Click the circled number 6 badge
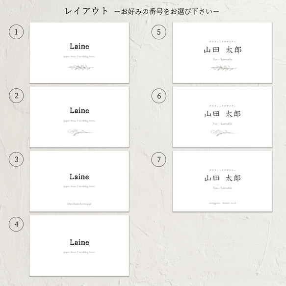This screenshot has height=286, width=286. point(159,96)
